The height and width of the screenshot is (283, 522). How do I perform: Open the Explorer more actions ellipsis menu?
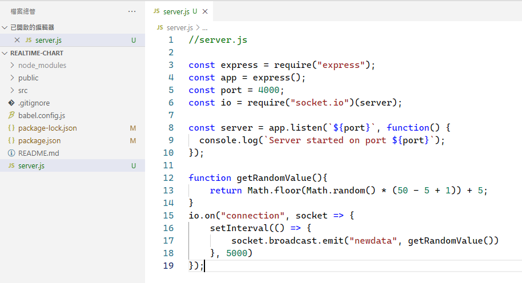click(132, 11)
